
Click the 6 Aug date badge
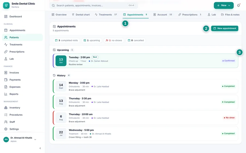(61, 118)
